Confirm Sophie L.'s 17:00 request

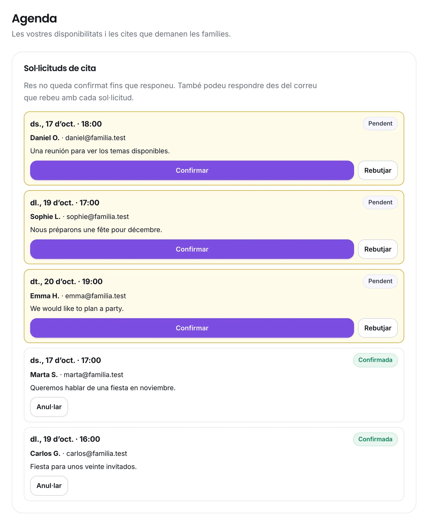tap(192, 249)
